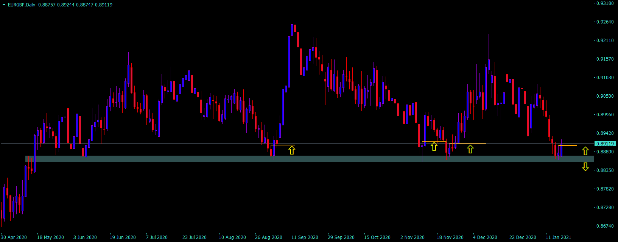Click the 19 Jun 2020 date label
Viewport: 618px width, 242px height.
pyautogui.click(x=123, y=237)
